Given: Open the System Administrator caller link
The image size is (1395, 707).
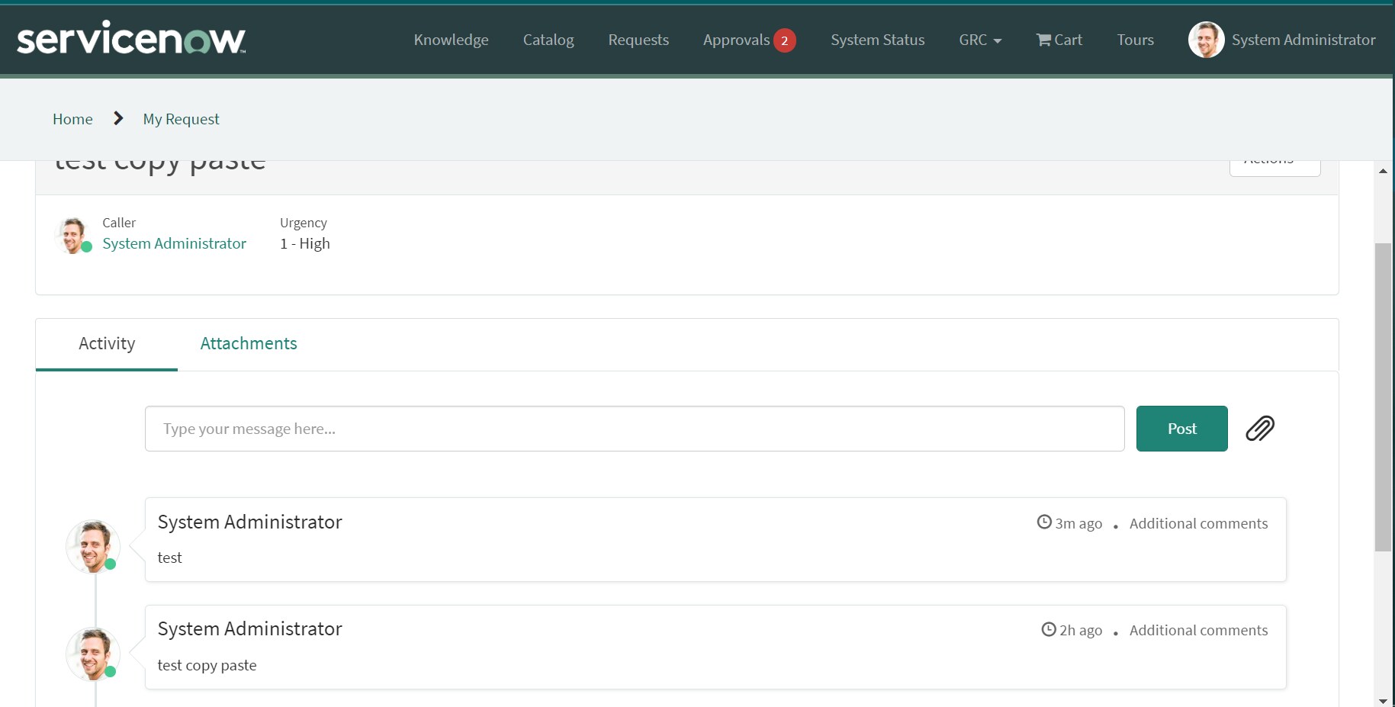Looking at the screenshot, I should coord(174,243).
